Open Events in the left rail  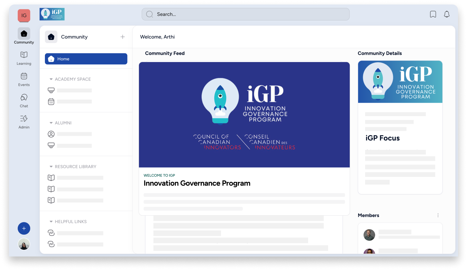pyautogui.click(x=24, y=80)
